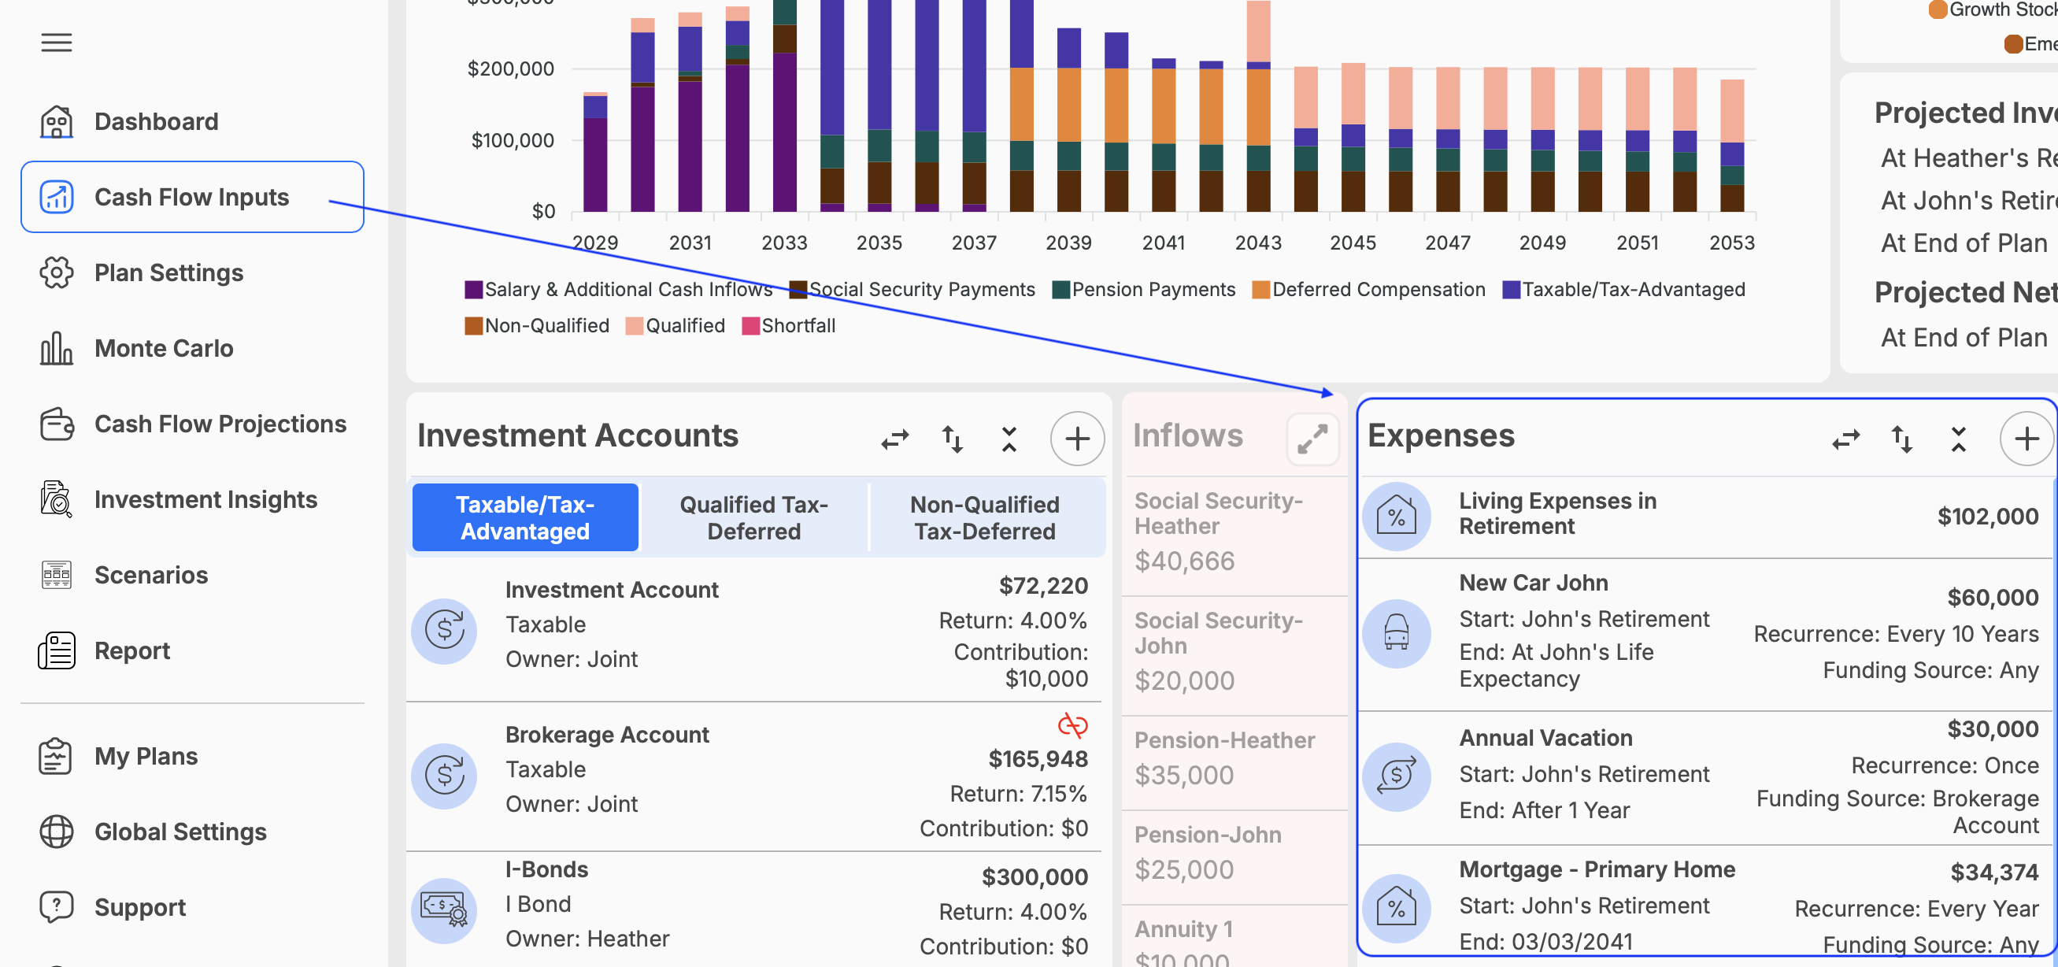Click the swap arrows icon in Expenses
This screenshot has width=2058, height=967.
tap(1845, 439)
